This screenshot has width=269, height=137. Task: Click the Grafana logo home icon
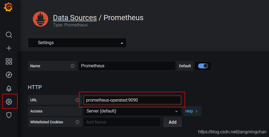tap(8, 7)
